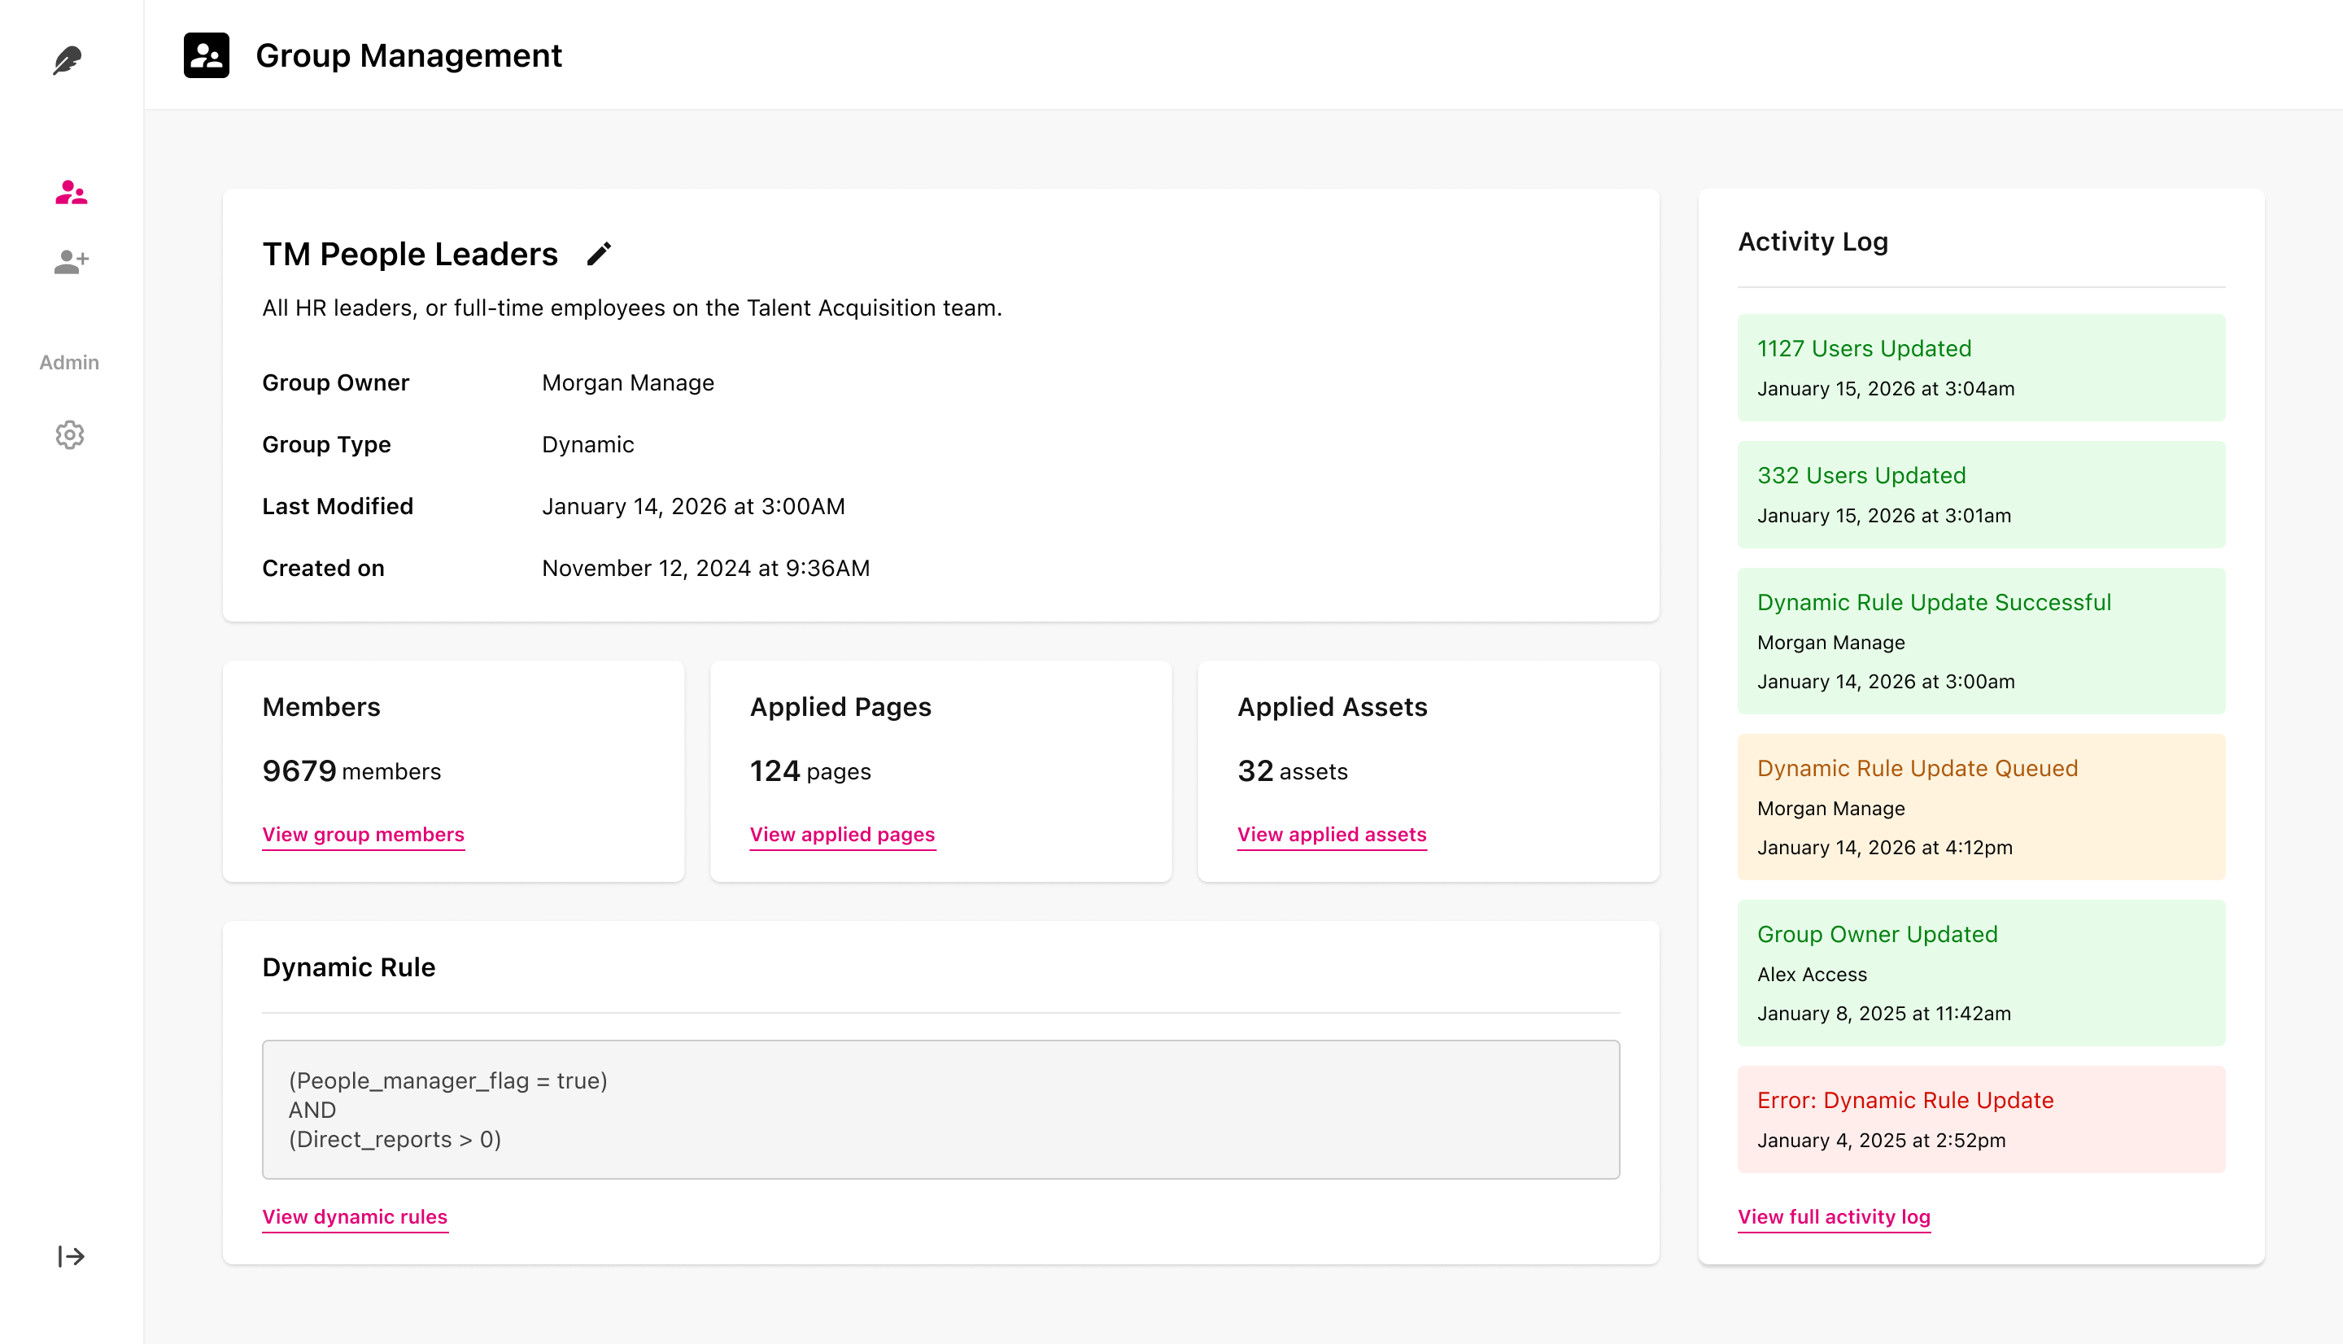This screenshot has width=2343, height=1344.
Task: Select the 1127 Users Updated log entry
Action: tap(1981, 368)
